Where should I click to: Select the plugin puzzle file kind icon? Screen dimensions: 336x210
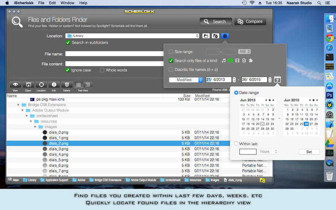point(251,60)
